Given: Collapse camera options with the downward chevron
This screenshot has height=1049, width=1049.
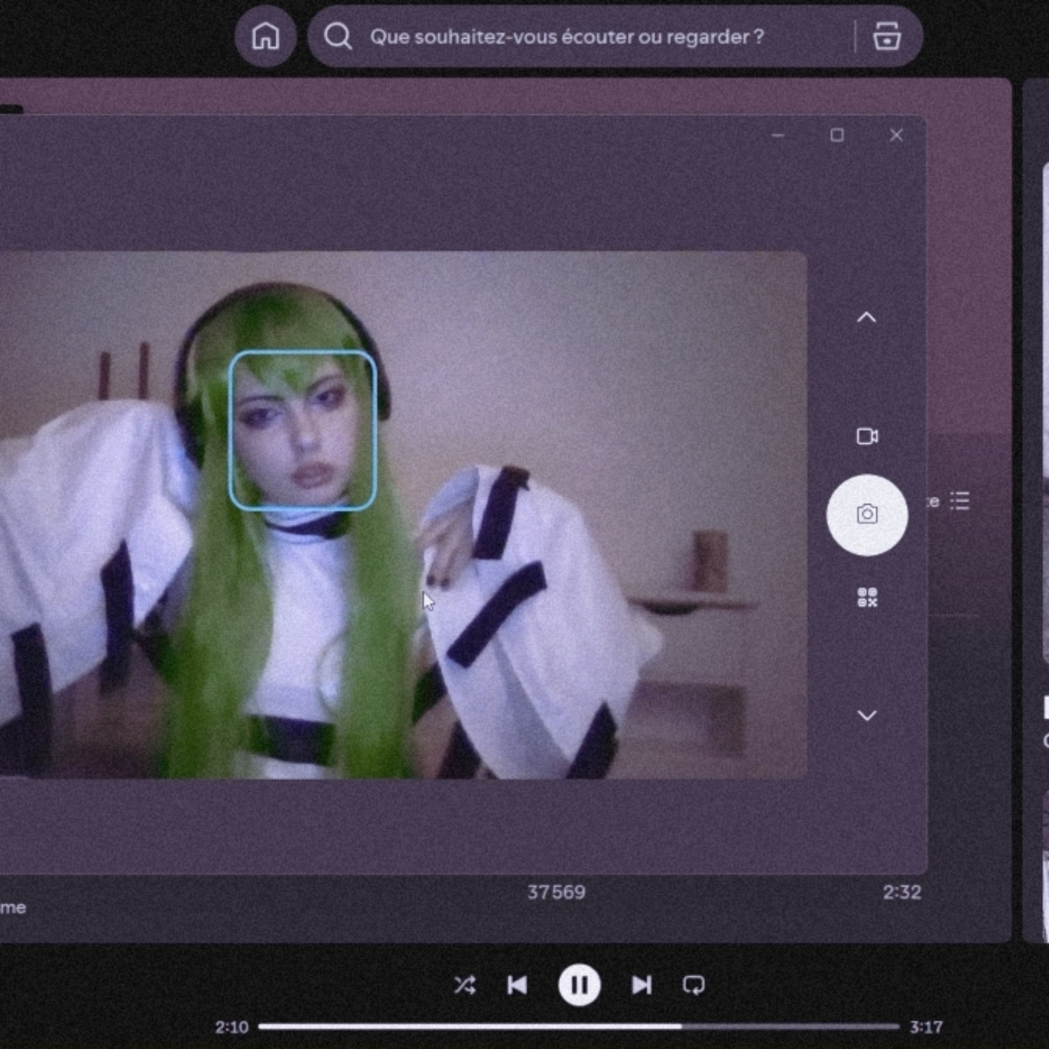Looking at the screenshot, I should pyautogui.click(x=867, y=715).
